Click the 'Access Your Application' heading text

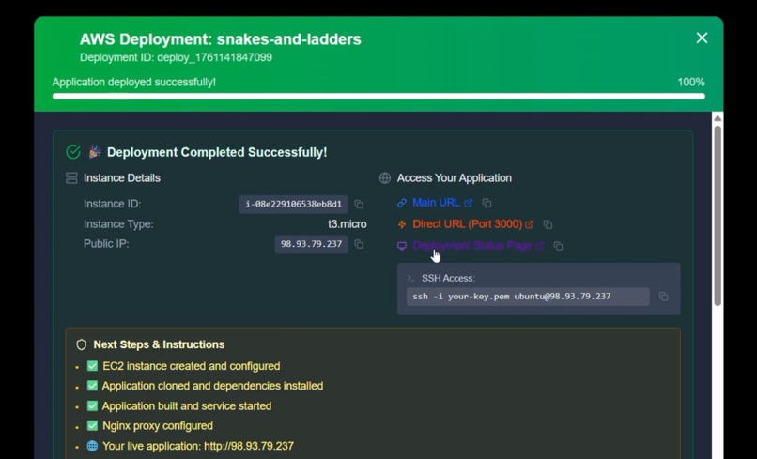point(455,178)
